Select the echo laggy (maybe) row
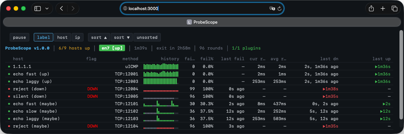Viewport: 404px width, 134px height. [199, 118]
